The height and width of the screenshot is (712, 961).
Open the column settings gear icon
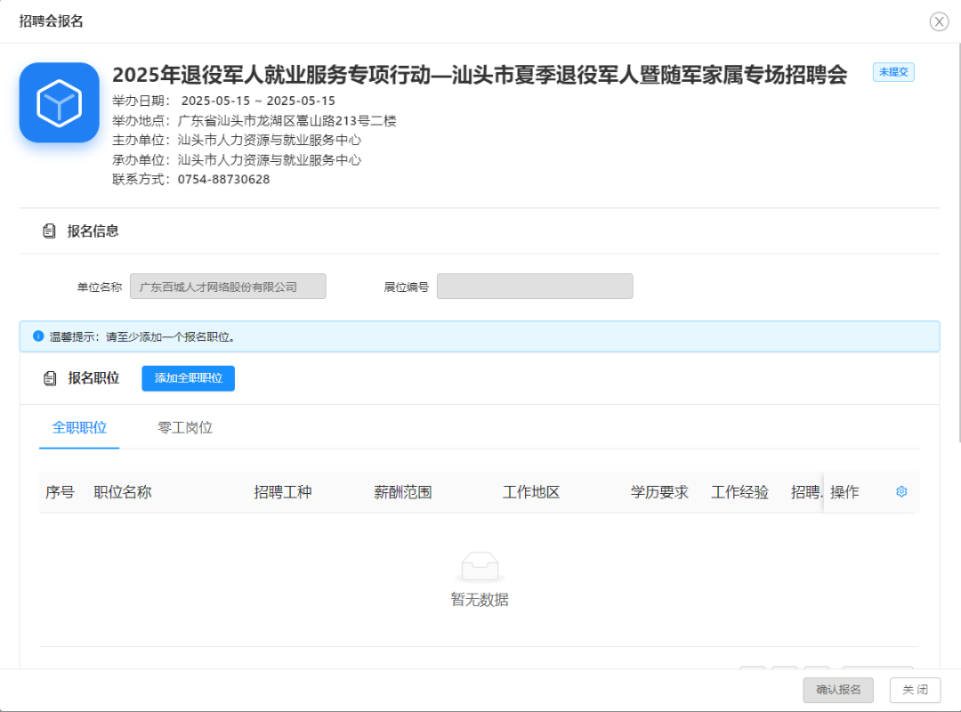[901, 491]
